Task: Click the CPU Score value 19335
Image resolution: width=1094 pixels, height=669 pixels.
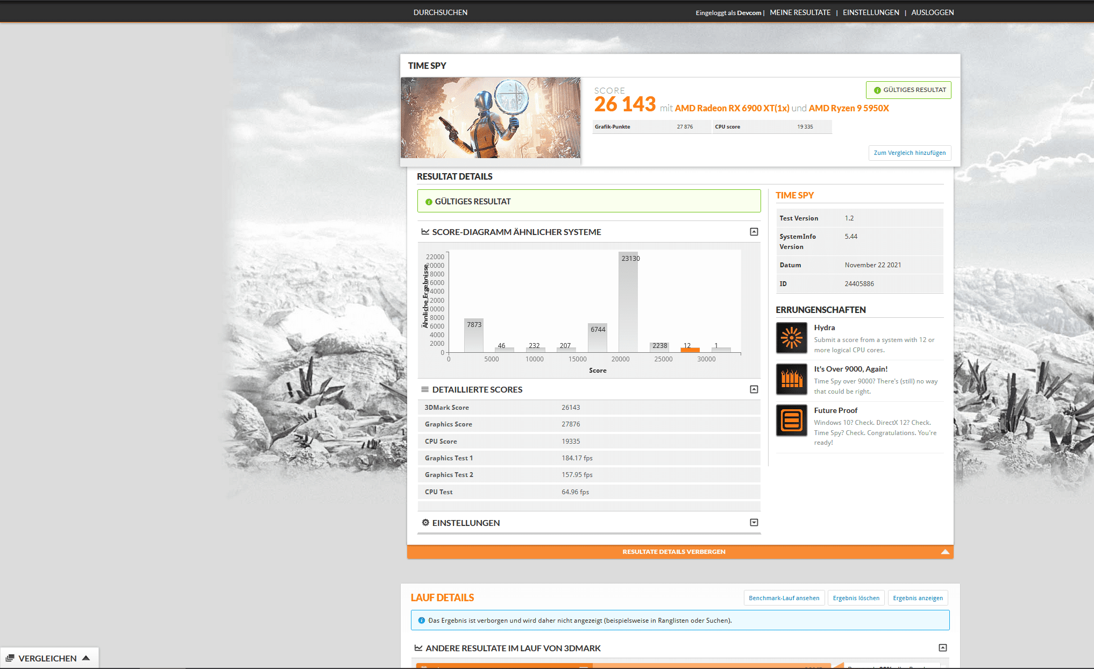Action: 571,442
